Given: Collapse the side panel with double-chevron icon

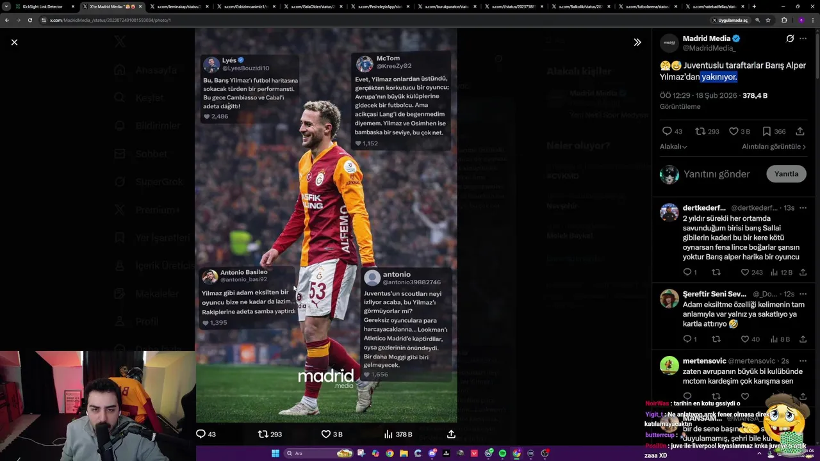Looking at the screenshot, I should click(637, 42).
